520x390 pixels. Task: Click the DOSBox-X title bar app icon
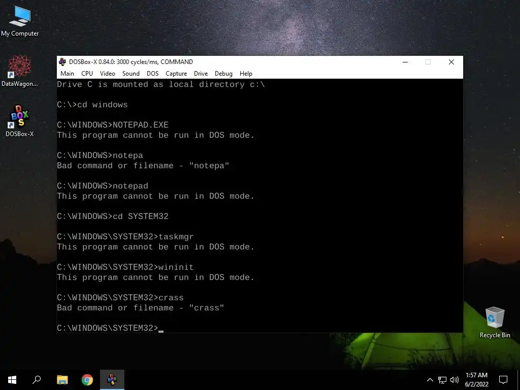62,61
